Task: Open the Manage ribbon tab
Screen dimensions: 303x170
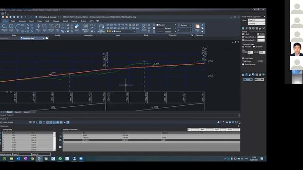Action: coord(56,21)
